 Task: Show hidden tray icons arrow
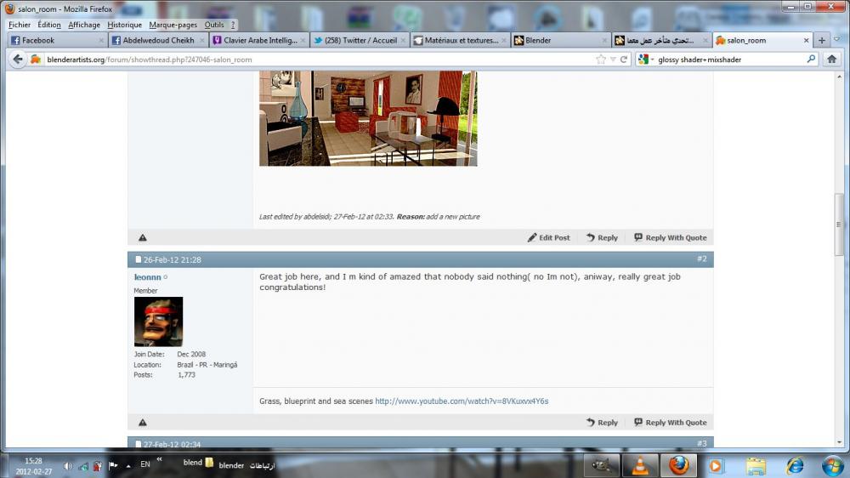[128, 465]
